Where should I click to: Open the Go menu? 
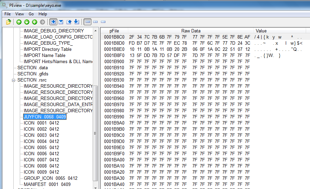(x=31, y=14)
